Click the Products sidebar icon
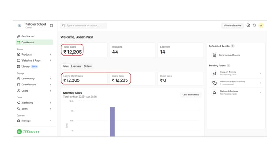The height and width of the screenshot is (157, 280). pos(19,54)
